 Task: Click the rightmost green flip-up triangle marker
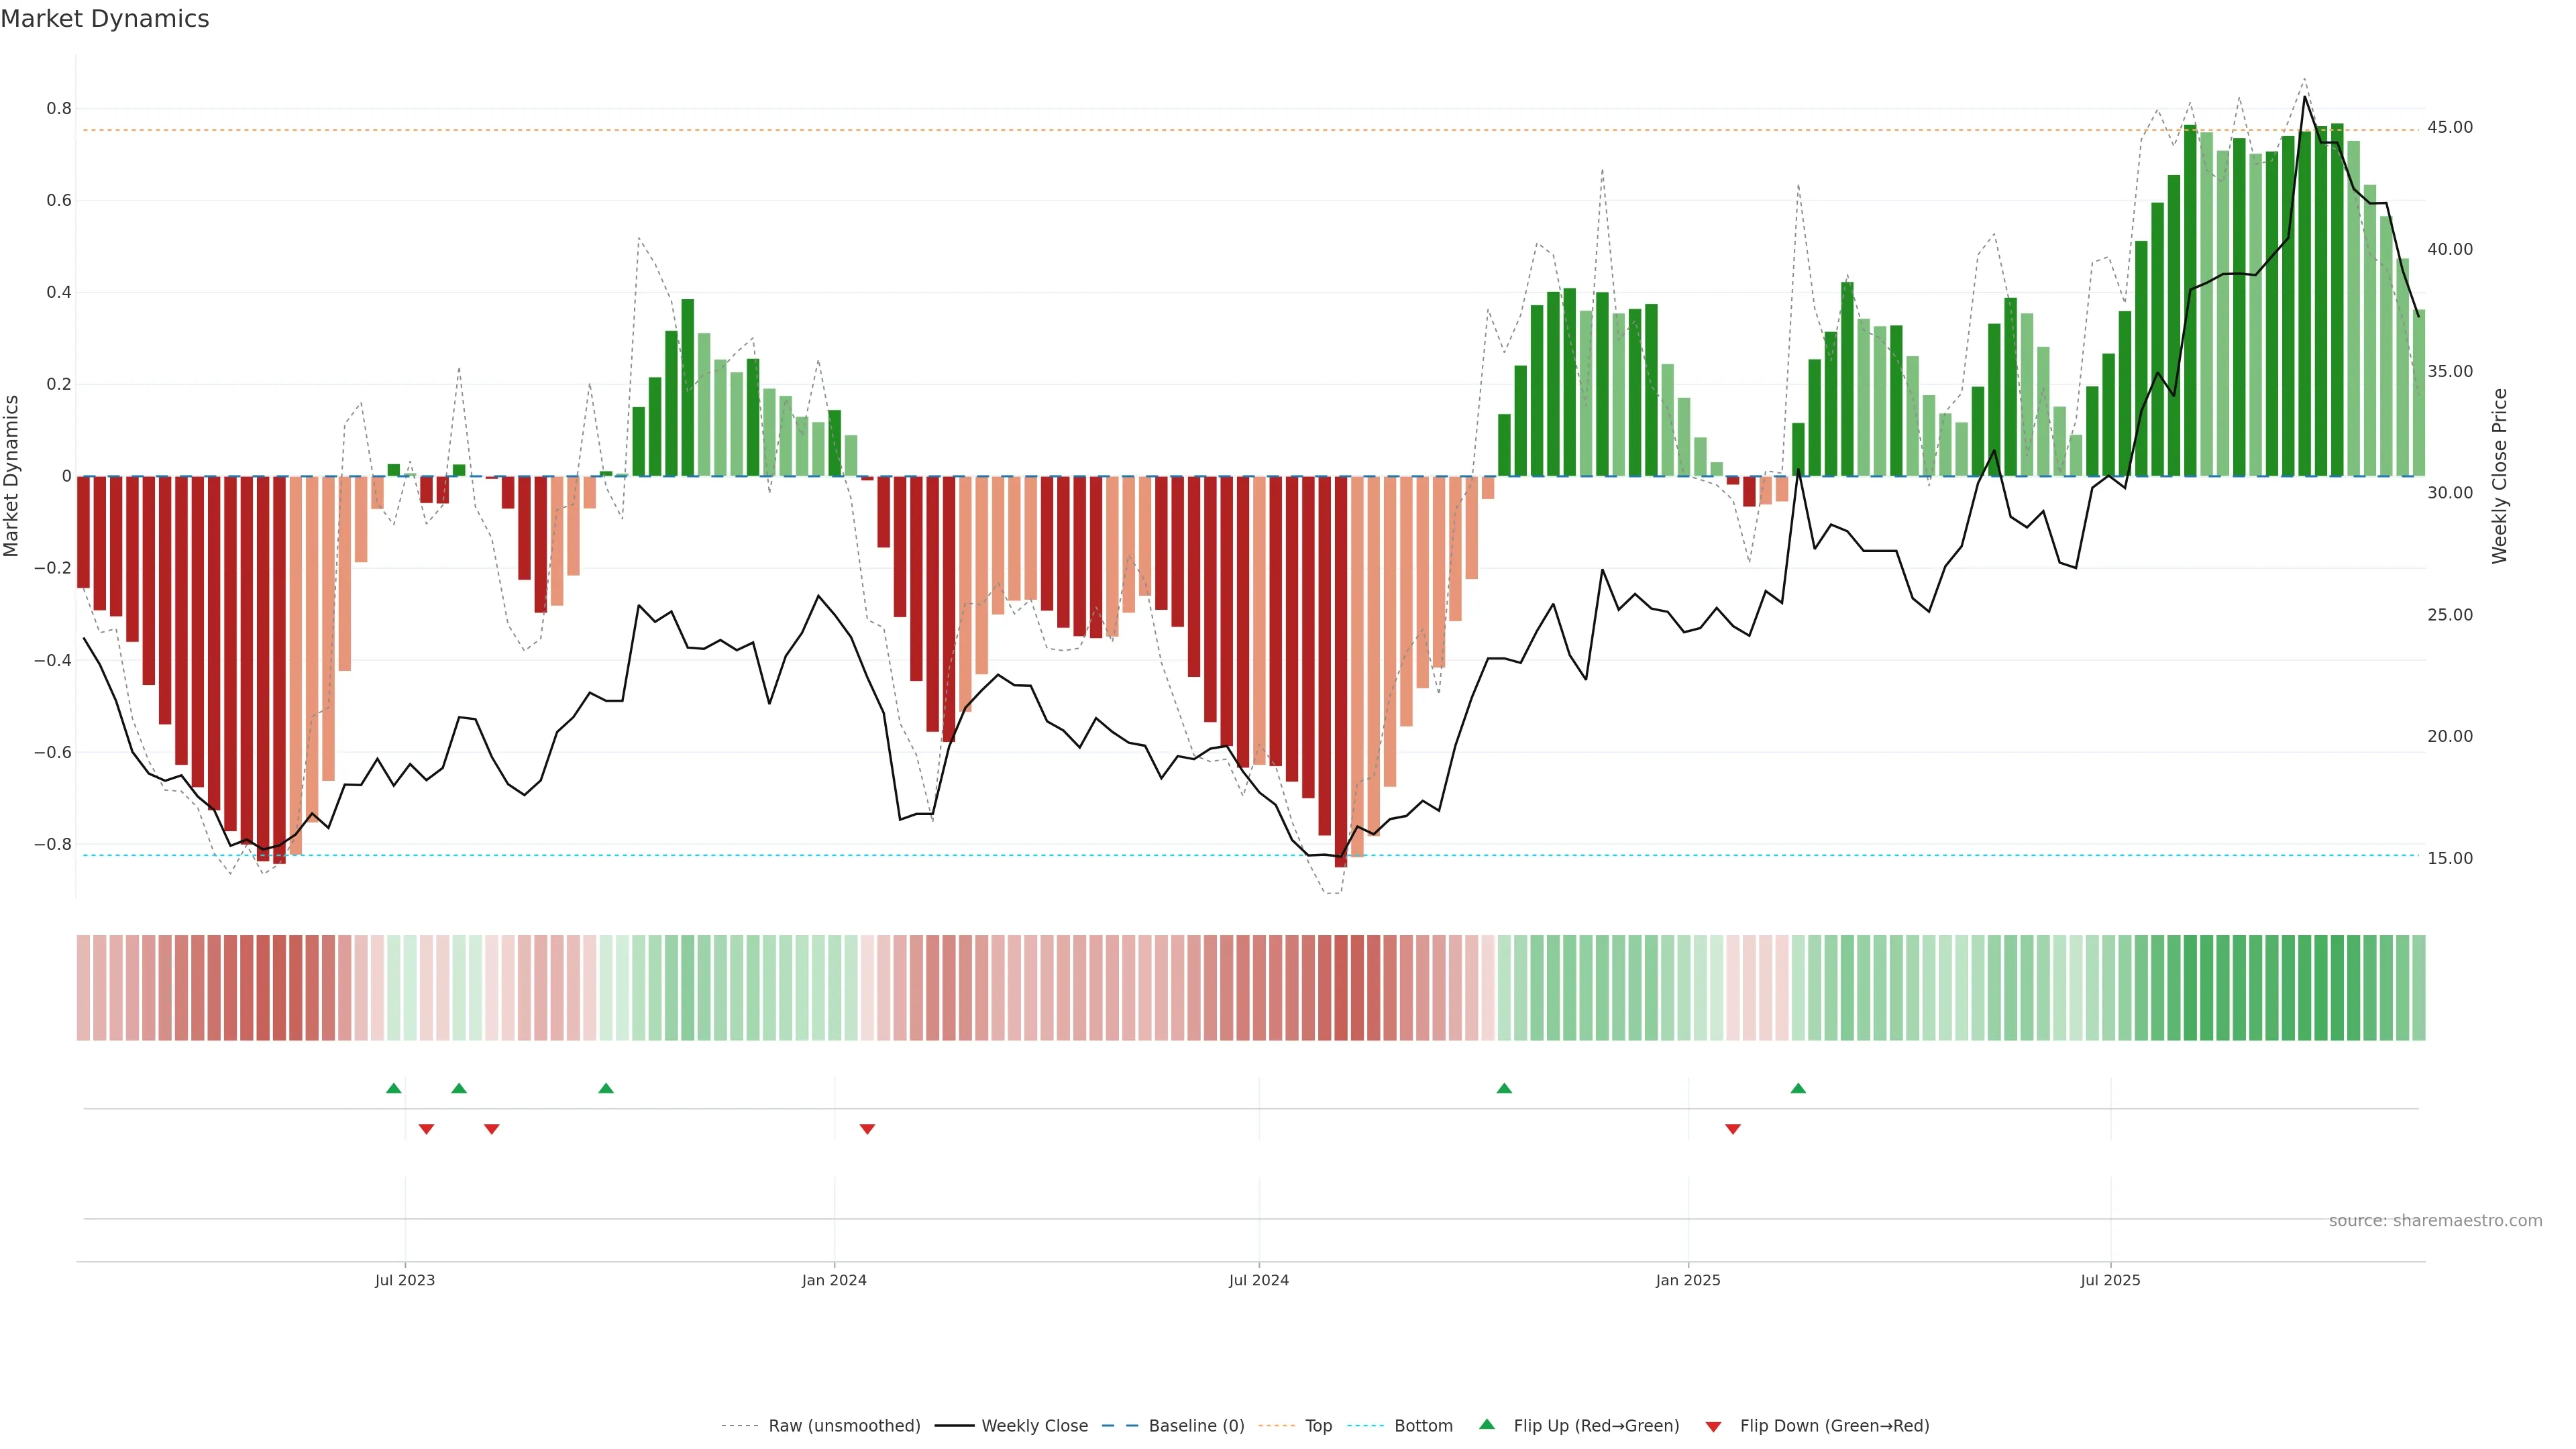(1798, 1088)
